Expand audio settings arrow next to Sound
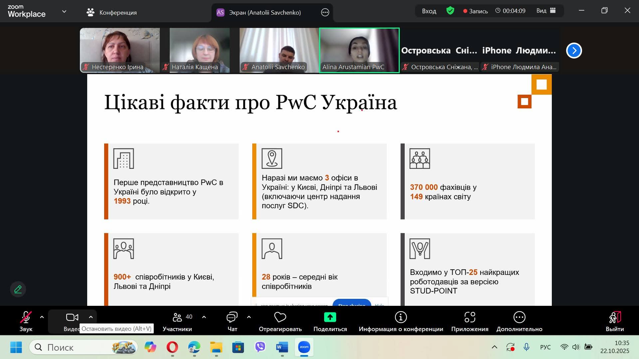 pos(42,317)
